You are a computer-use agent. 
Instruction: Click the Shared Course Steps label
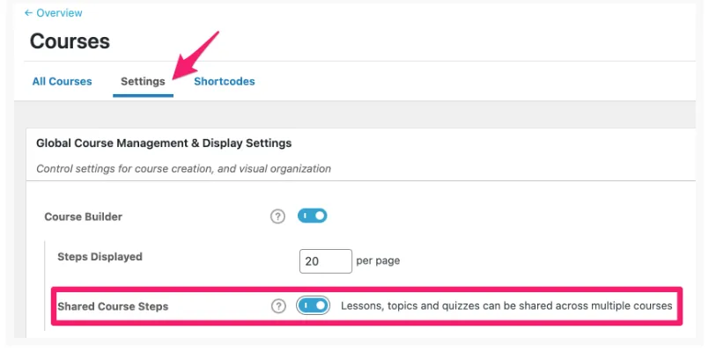113,306
